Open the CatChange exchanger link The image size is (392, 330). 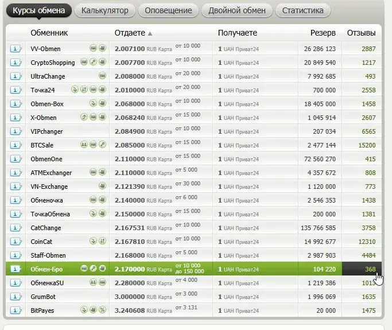[46, 228]
